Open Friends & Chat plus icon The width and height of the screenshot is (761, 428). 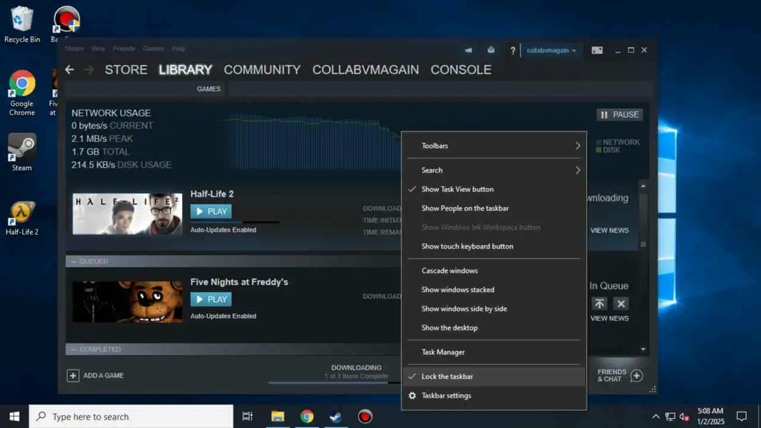[636, 375]
